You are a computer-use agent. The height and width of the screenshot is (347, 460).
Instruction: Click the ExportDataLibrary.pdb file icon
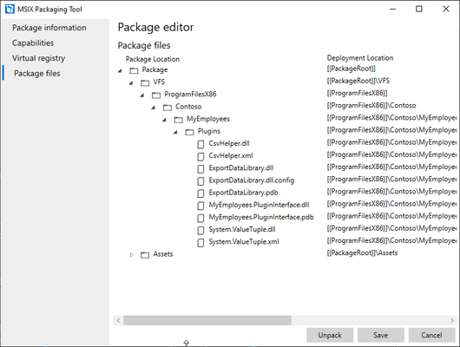click(x=200, y=193)
